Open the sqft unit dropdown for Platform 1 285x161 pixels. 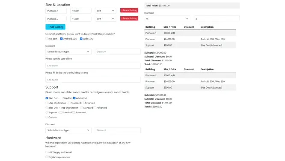click(105, 11)
